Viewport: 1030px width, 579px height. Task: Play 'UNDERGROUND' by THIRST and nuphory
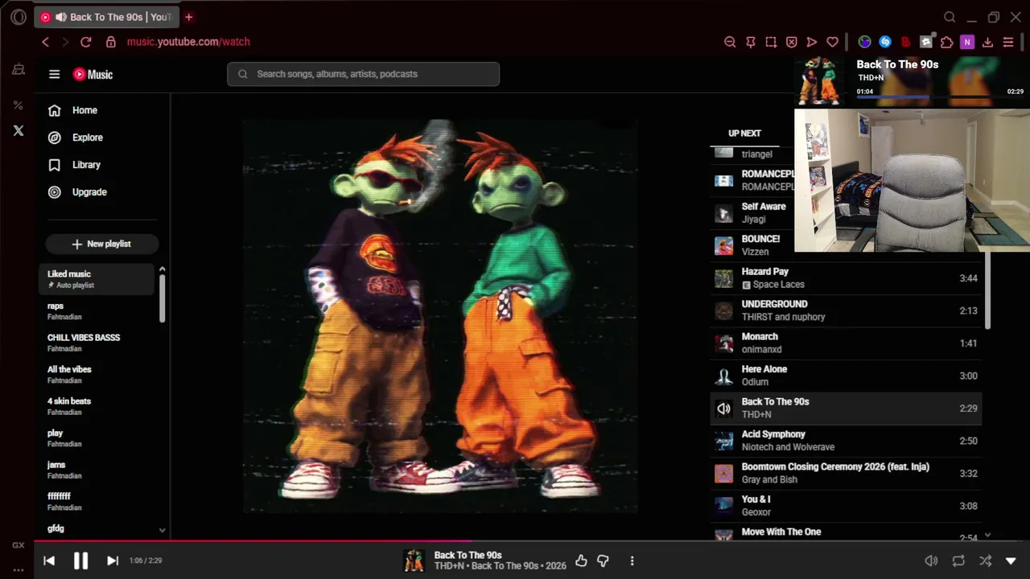(846, 310)
